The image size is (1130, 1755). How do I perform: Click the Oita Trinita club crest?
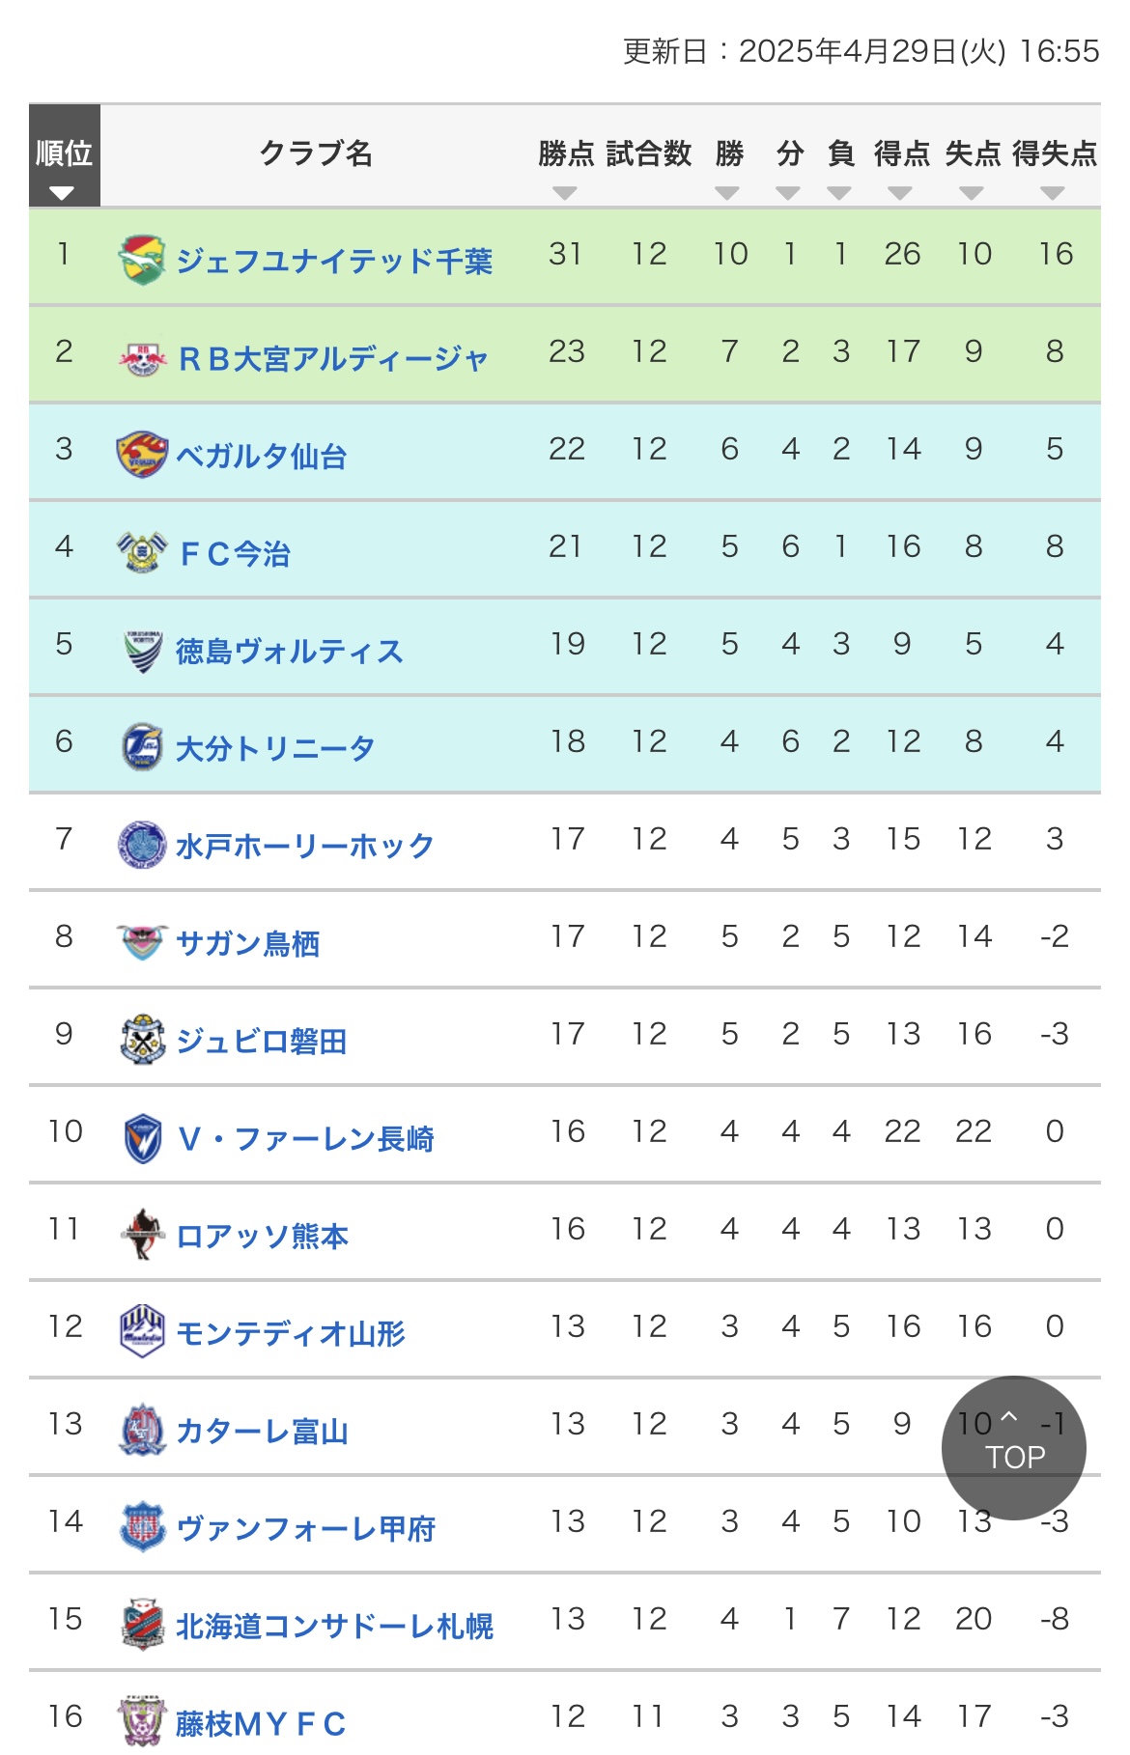tap(143, 746)
